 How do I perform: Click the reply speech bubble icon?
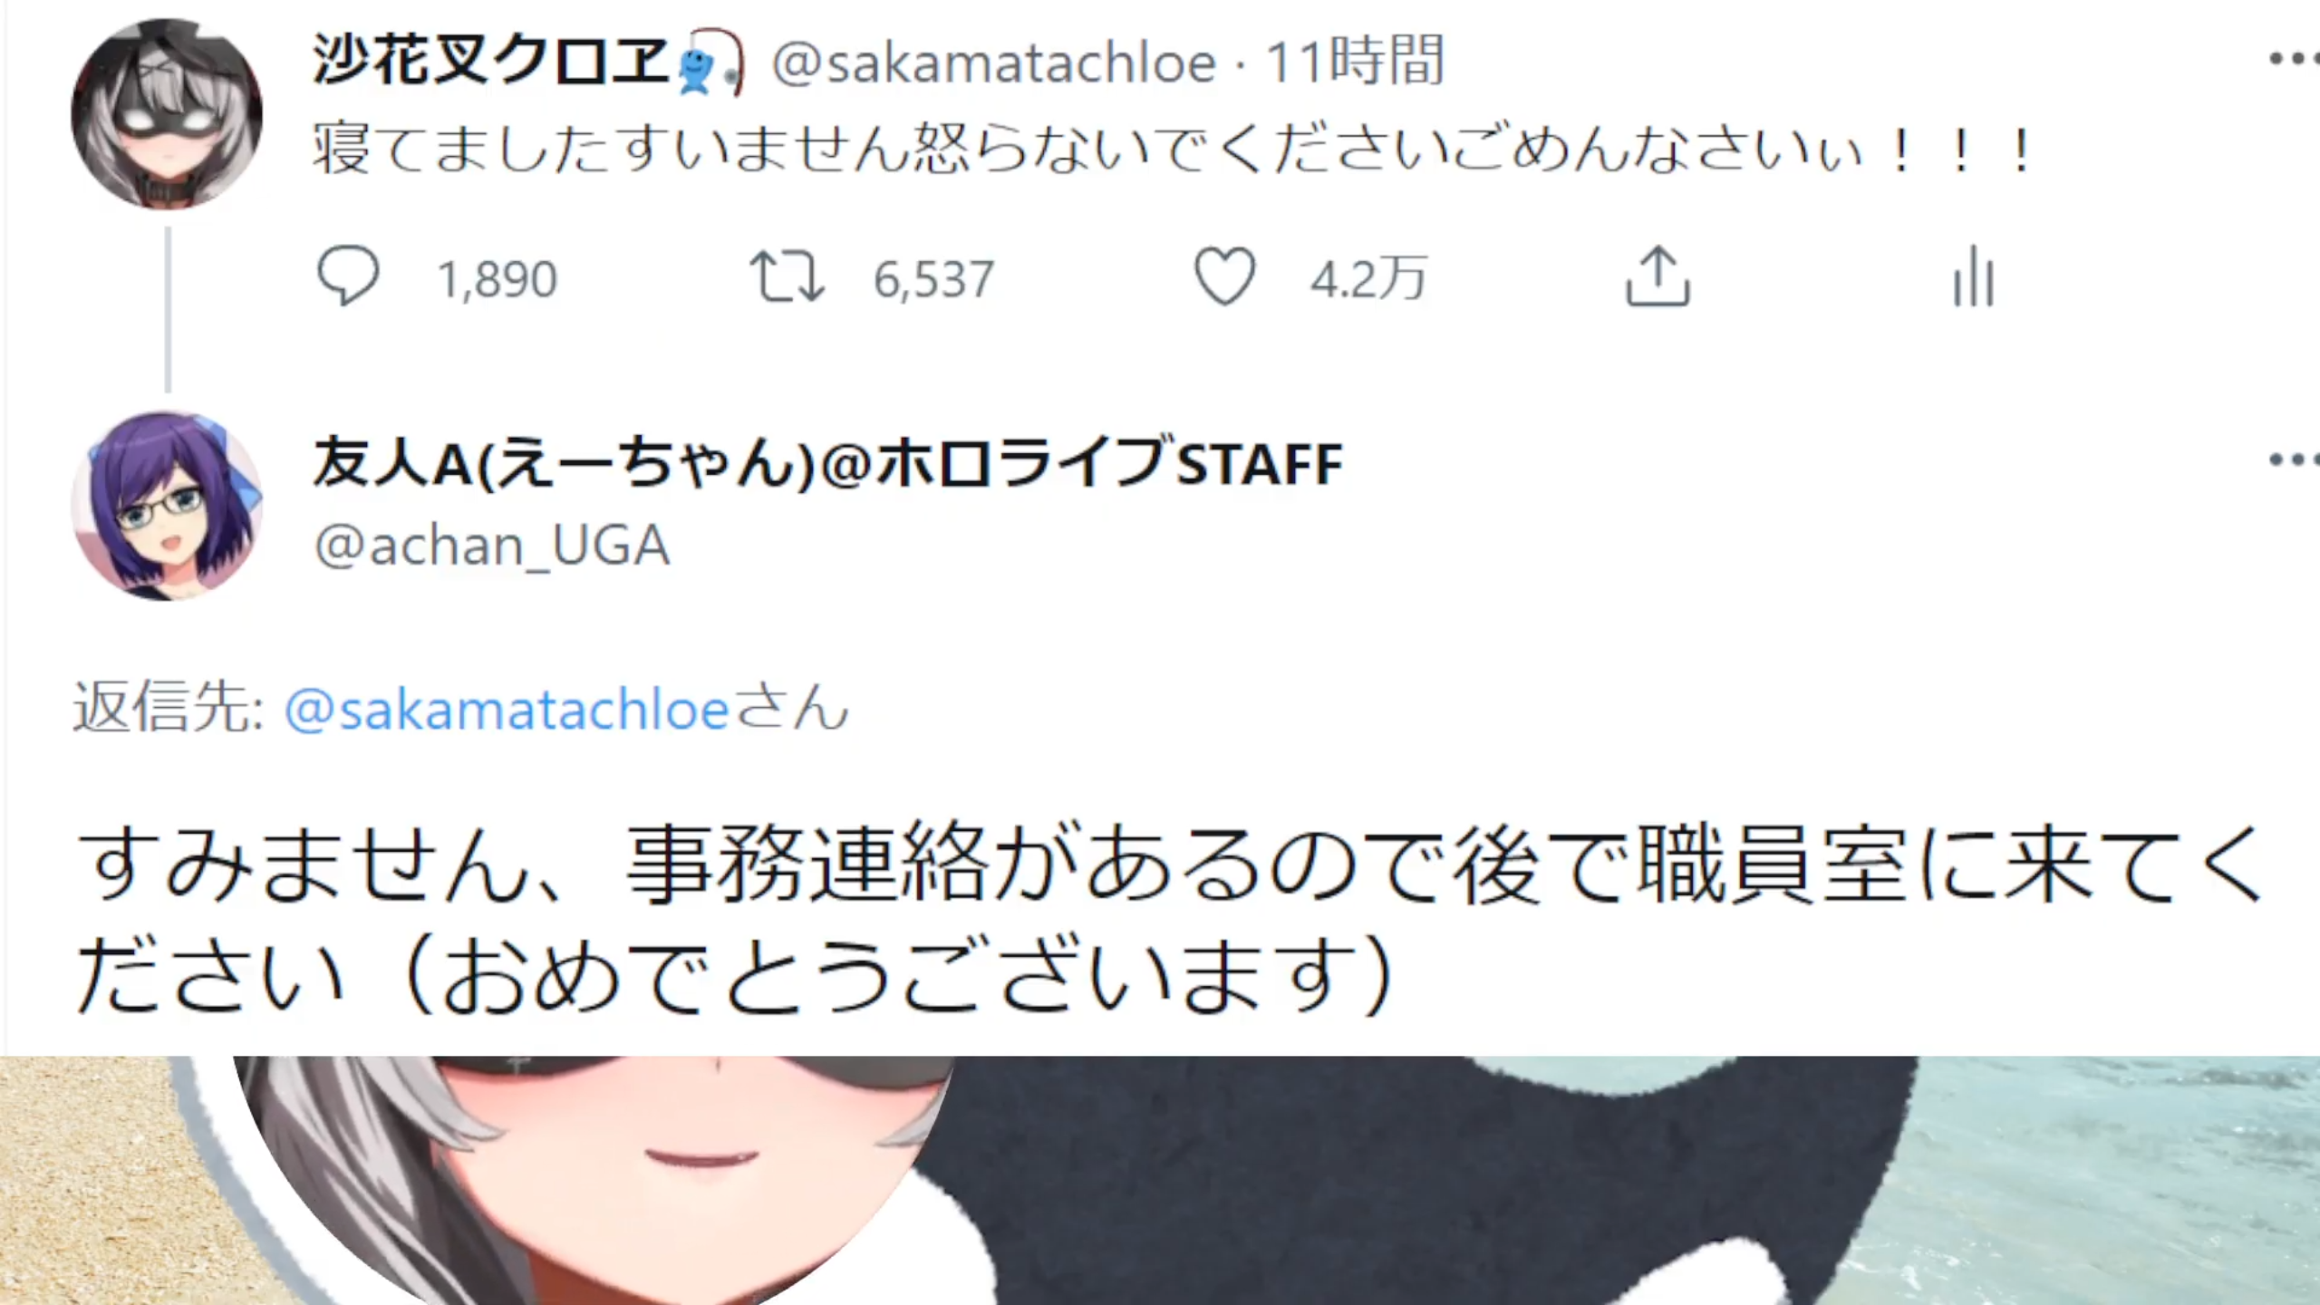[x=347, y=275]
